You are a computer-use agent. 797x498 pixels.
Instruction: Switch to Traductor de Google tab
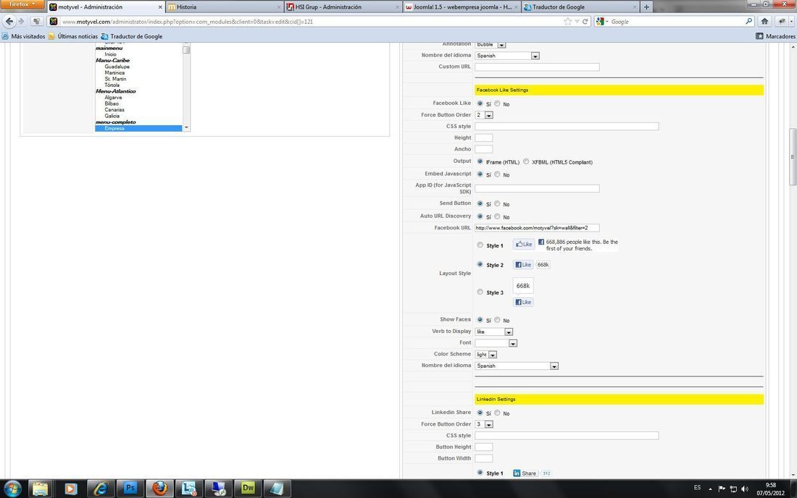pyautogui.click(x=580, y=7)
